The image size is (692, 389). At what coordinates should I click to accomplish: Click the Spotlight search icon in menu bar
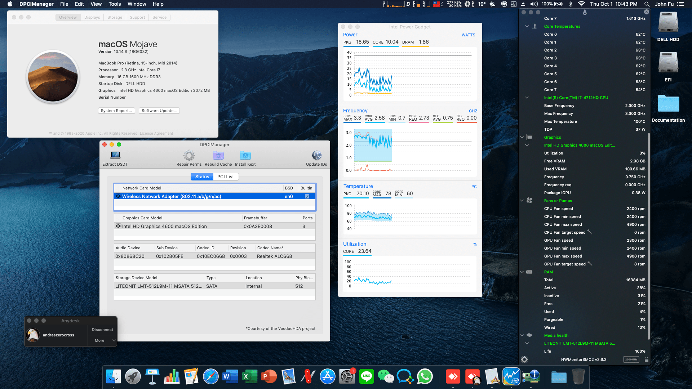pos(647,4)
